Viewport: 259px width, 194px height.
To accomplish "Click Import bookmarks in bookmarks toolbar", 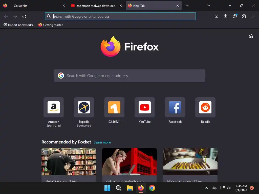I will pyautogui.click(x=19, y=25).
